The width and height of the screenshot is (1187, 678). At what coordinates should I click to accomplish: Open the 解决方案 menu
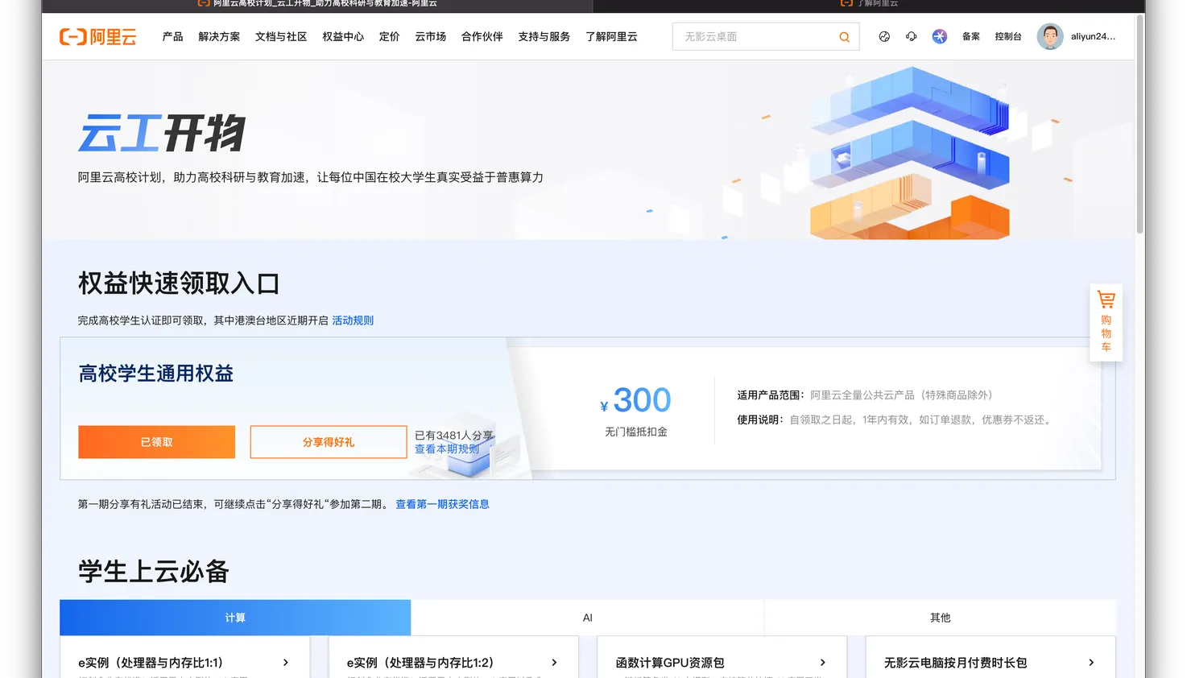[219, 36]
